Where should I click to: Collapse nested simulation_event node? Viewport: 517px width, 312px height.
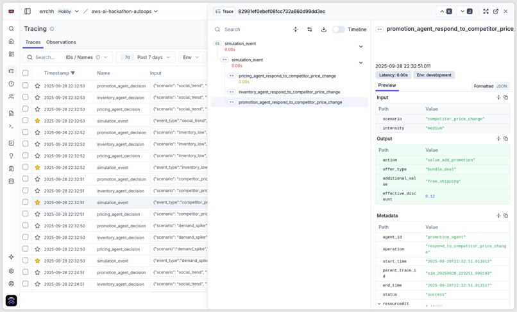tap(360, 63)
